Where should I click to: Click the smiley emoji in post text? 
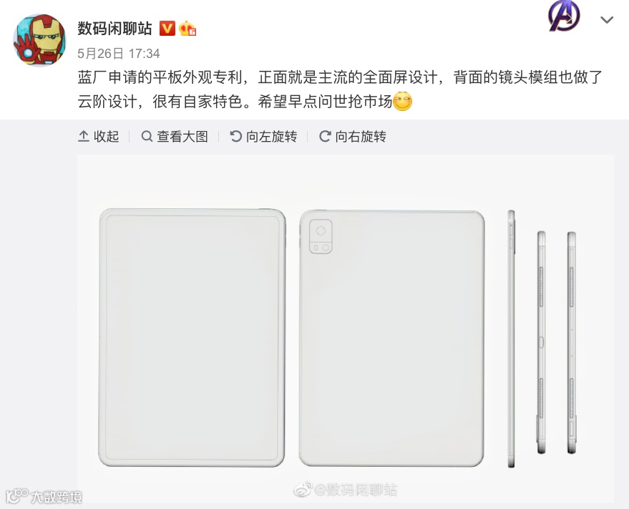click(402, 101)
